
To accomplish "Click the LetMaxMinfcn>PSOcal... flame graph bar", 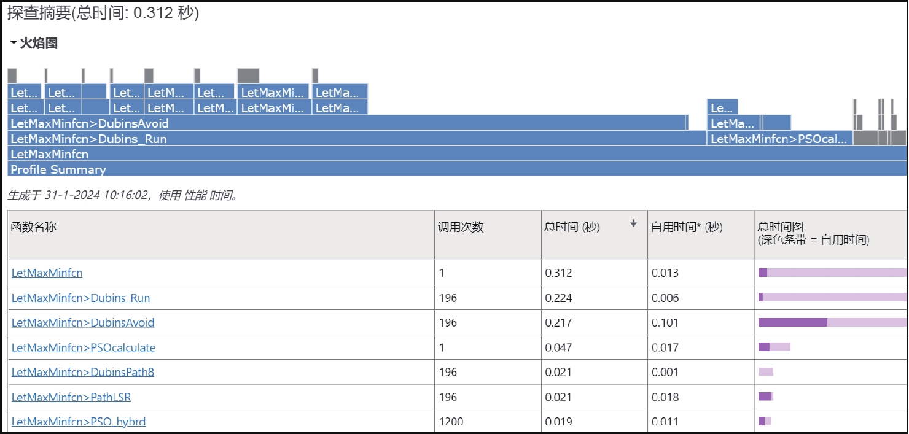I will (x=779, y=139).
